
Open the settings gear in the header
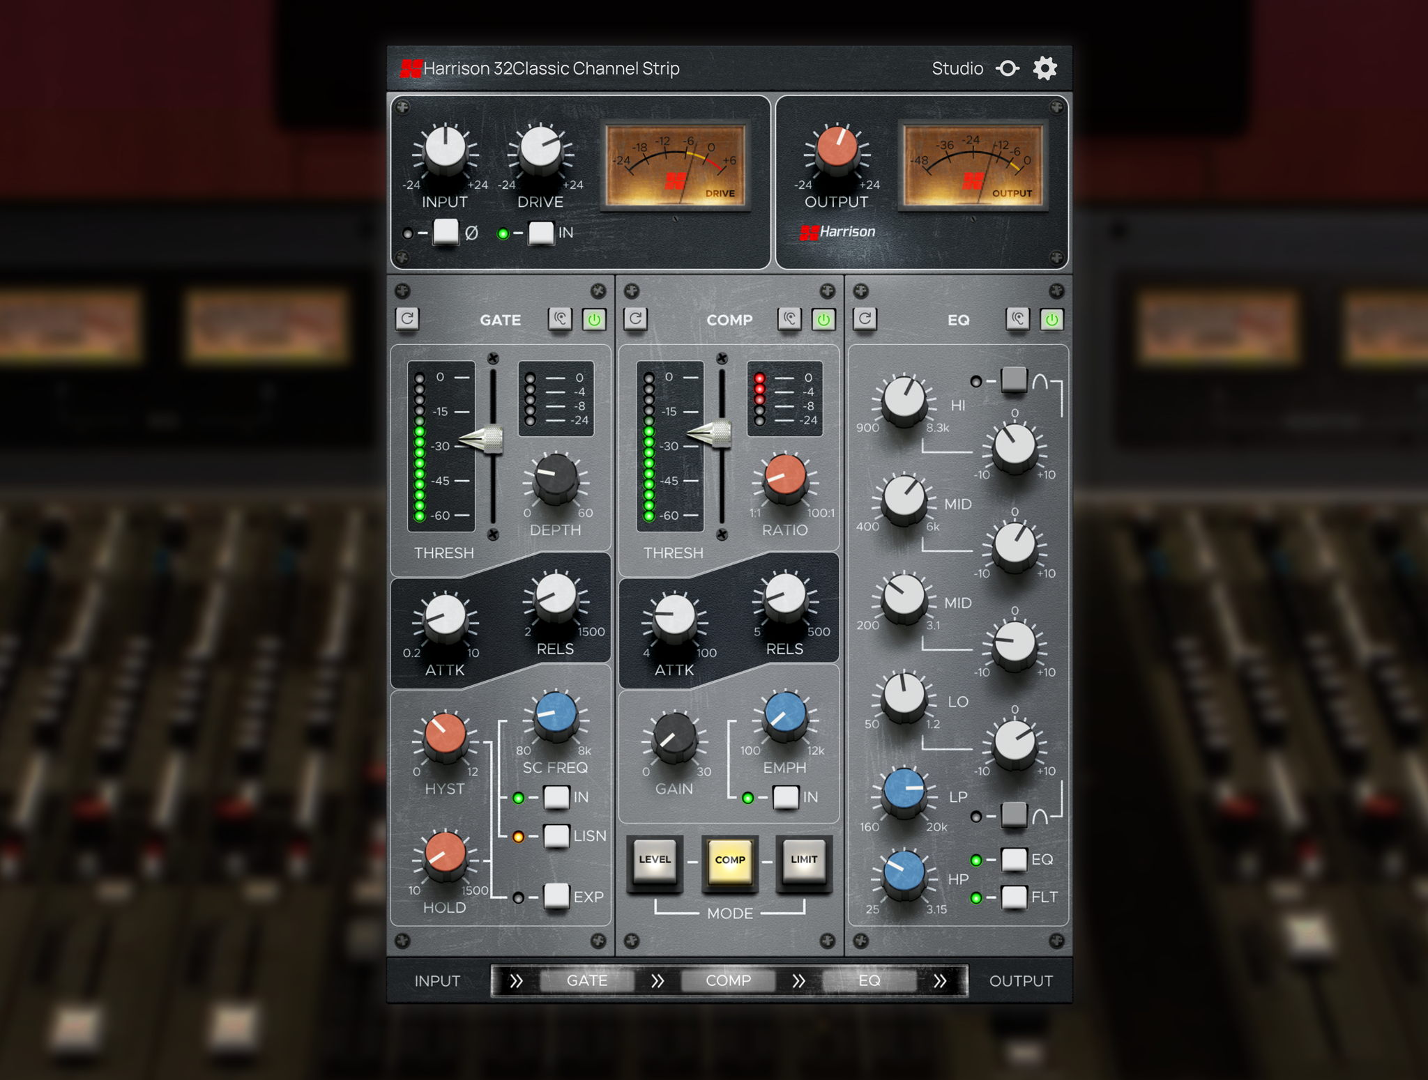click(1045, 68)
